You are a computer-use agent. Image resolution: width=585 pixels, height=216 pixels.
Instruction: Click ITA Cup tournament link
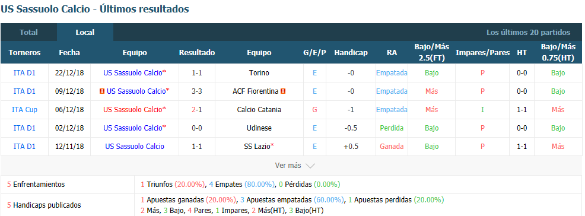[25, 110]
